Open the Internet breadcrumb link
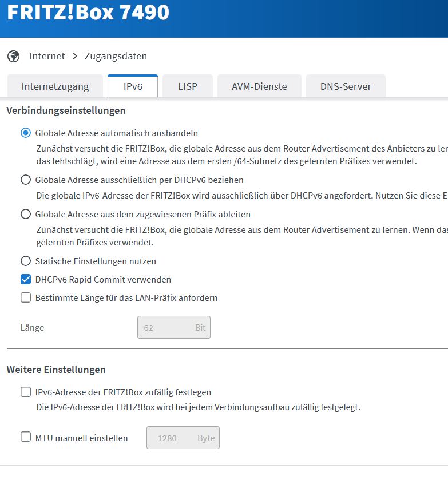Screen dimensions: 448x488 pos(47,56)
